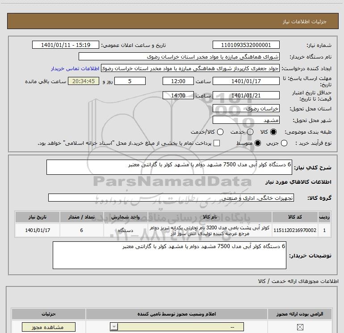Choose متوسط purchase process option

pos(258,143)
